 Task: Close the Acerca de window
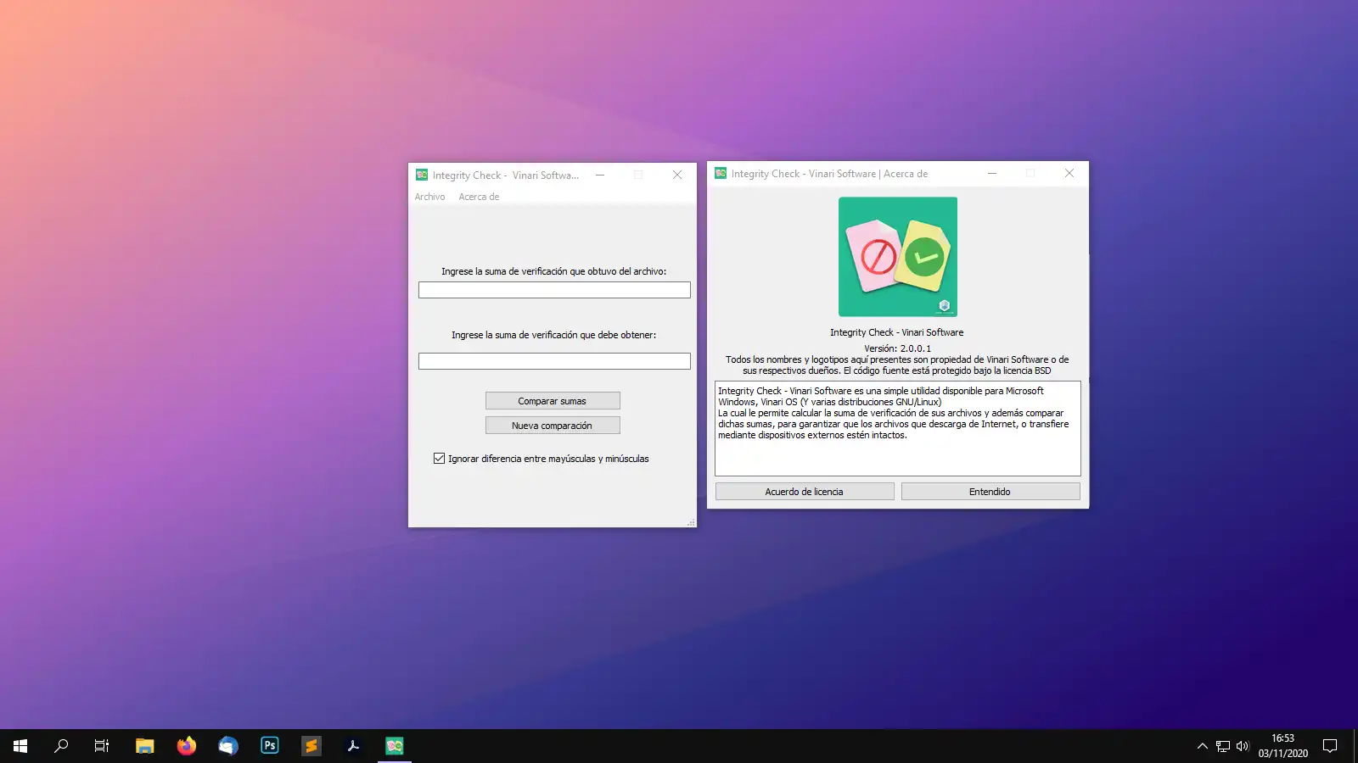[1069, 173]
